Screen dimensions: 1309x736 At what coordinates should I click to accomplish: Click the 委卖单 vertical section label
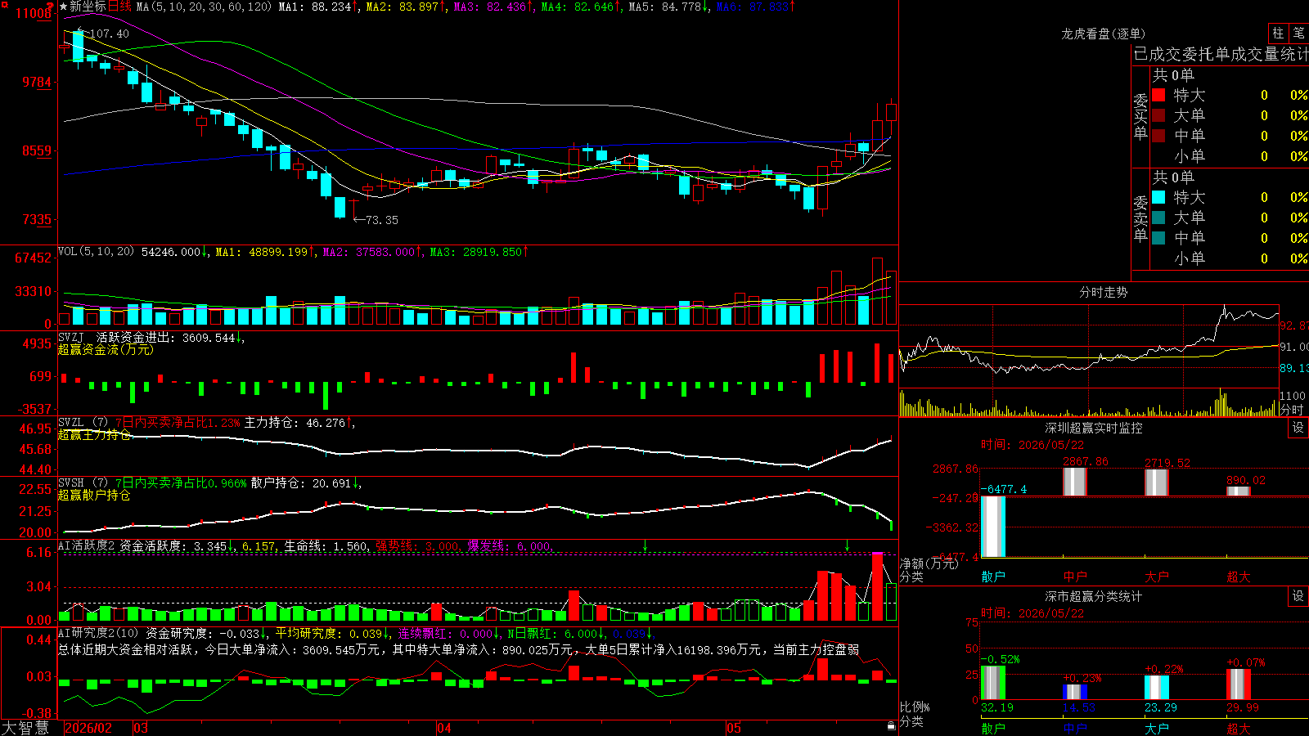1140,219
